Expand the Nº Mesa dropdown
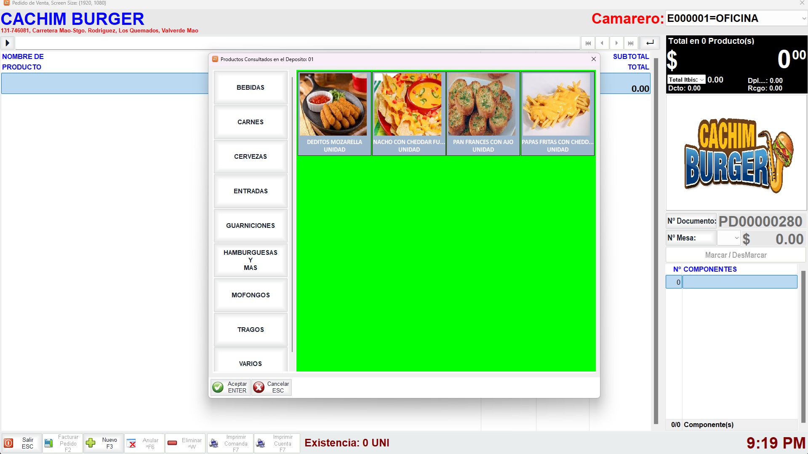This screenshot has height=454, width=808. pyautogui.click(x=736, y=238)
